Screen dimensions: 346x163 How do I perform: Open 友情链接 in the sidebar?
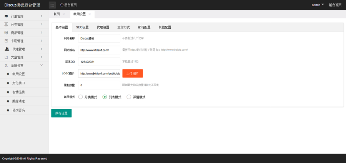(18, 92)
